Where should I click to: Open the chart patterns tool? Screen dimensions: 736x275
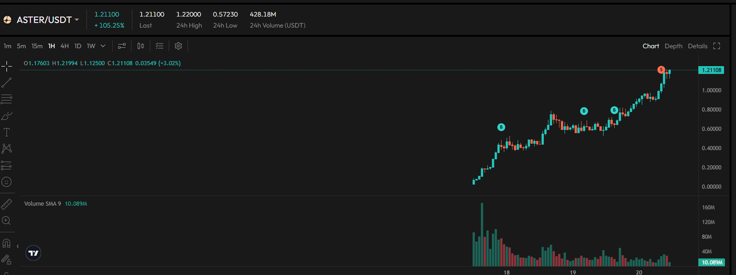coord(7,149)
